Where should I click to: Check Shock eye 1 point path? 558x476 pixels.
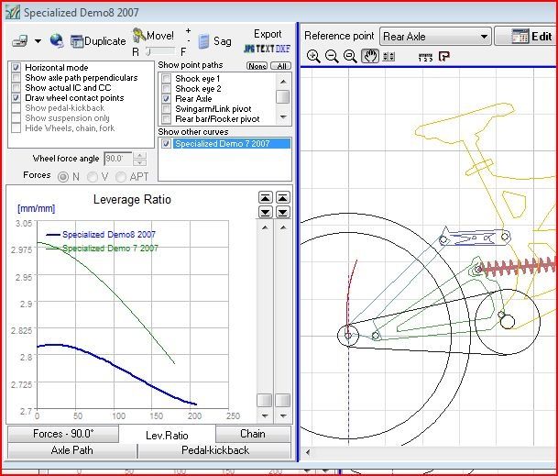click(x=166, y=78)
